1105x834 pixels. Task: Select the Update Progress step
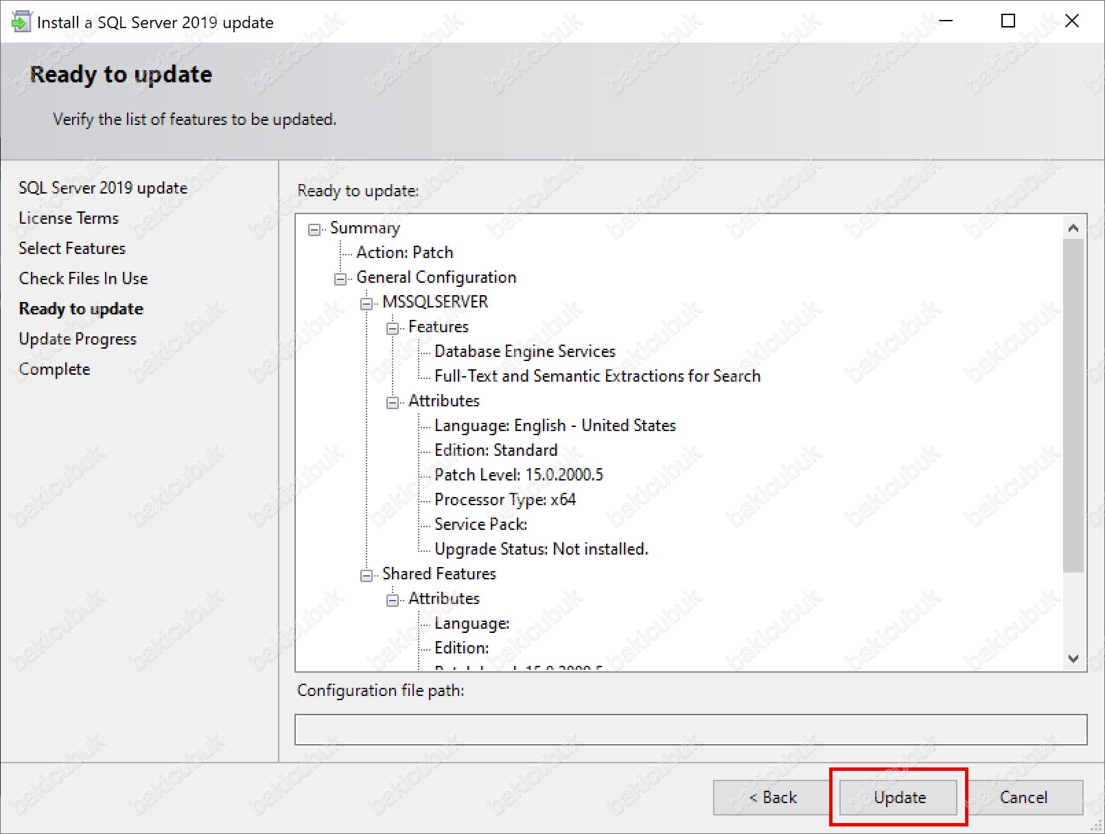[x=78, y=339]
